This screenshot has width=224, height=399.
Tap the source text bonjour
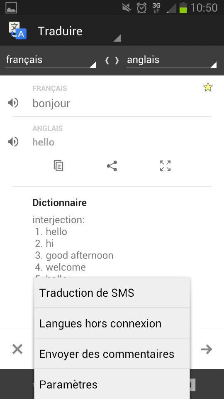click(x=51, y=103)
